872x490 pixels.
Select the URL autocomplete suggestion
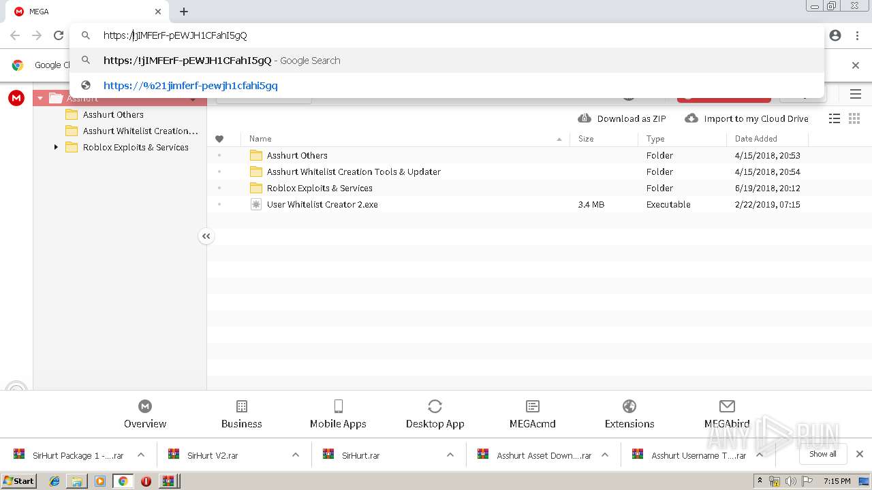(x=447, y=86)
